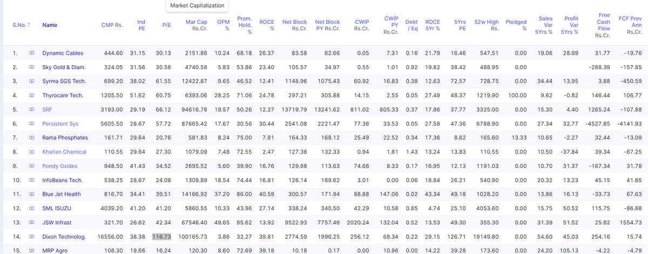The height and width of the screenshot is (254, 648).
Task: Open the Khaitan Chemical company link
Action: (64, 152)
